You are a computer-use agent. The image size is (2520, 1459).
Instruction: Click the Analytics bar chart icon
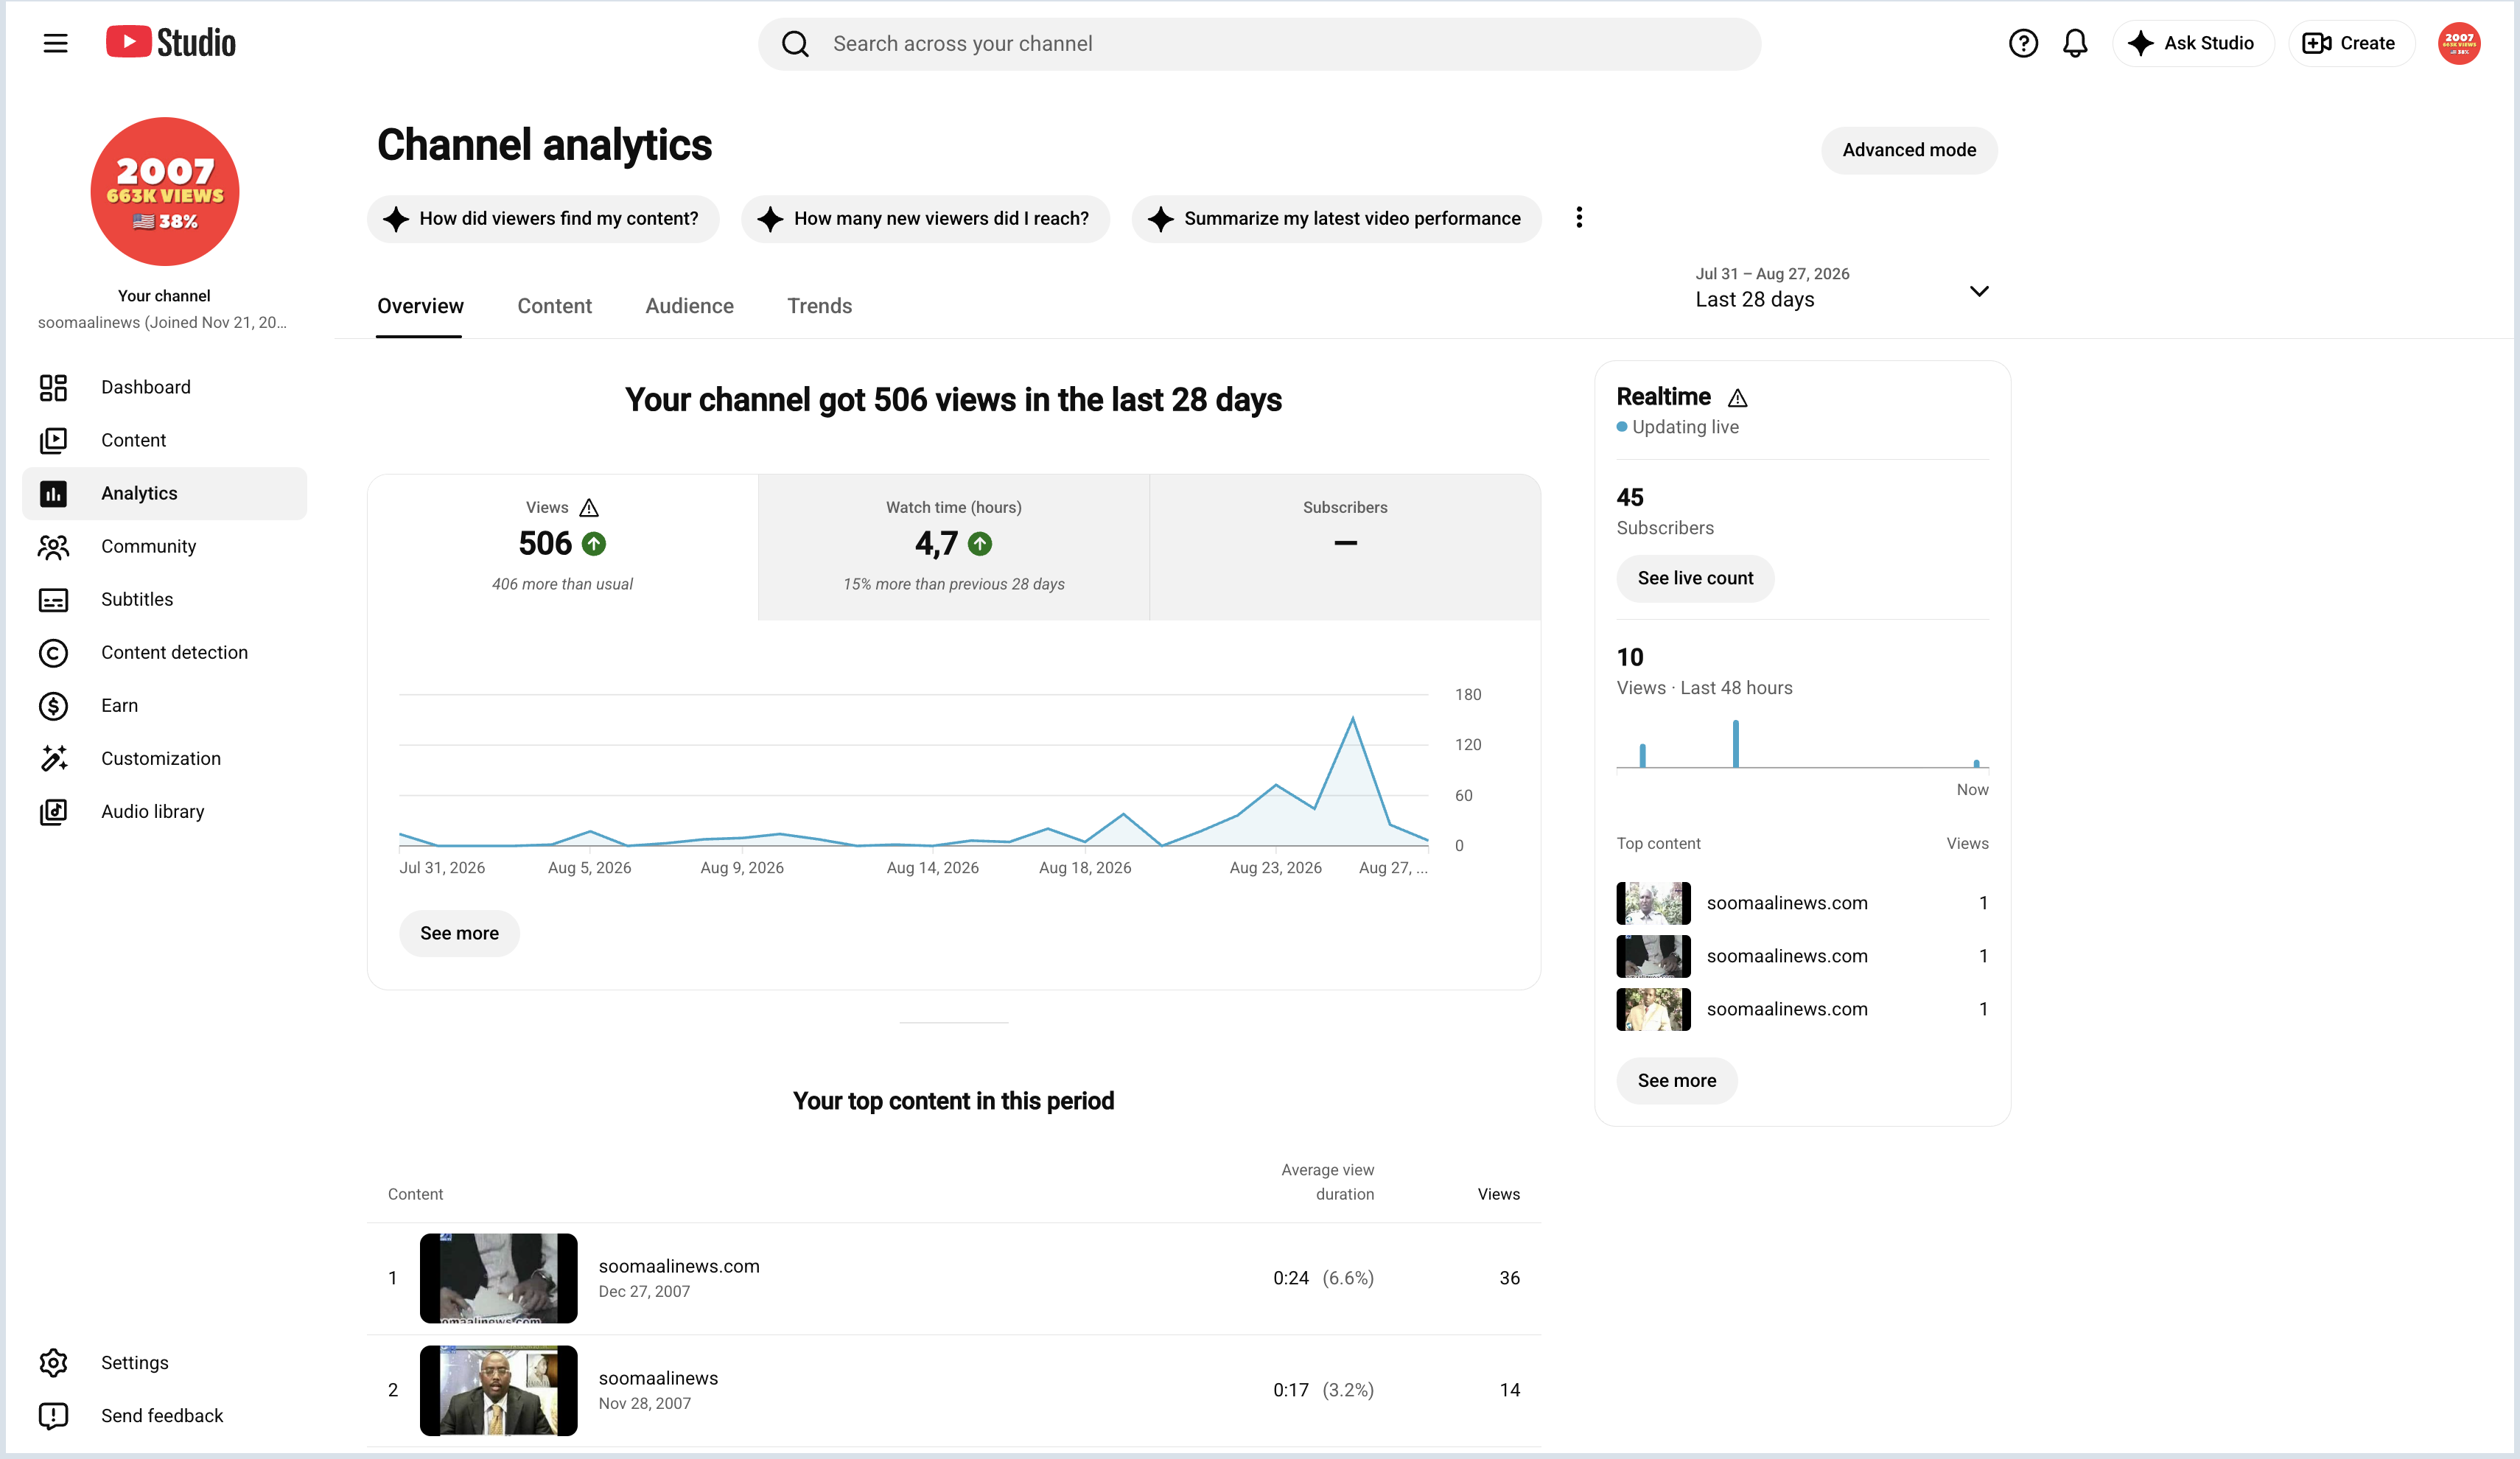pyautogui.click(x=53, y=493)
